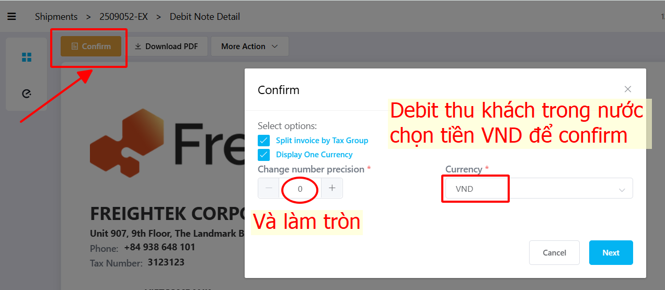Click the document icon on Confirm button

click(x=75, y=46)
